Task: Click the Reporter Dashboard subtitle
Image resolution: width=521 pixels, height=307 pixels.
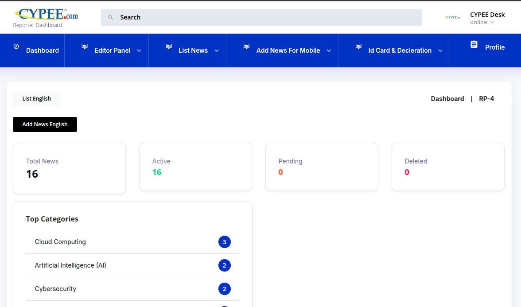Action: click(x=38, y=25)
